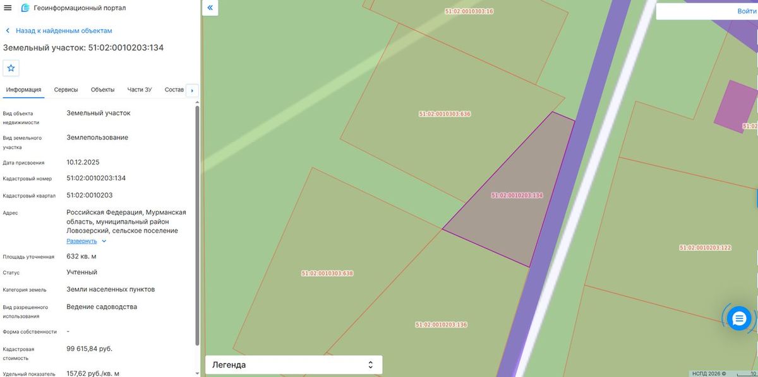Viewport: 758px width, 377px height.
Task: Select parcel 51:02:0010303:638 on the map
Action: 327,274
